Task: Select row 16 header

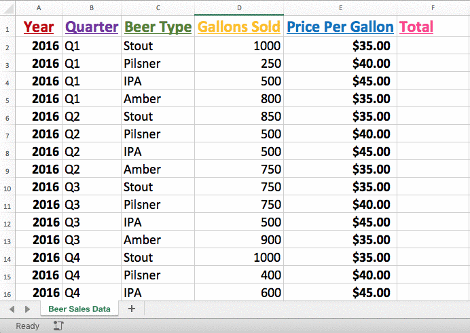Action: click(x=7, y=293)
